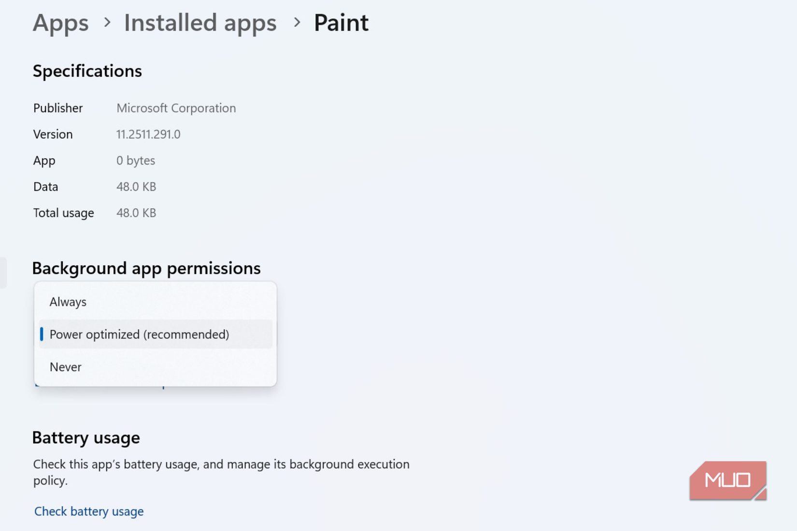Click the chevron before Paint
The image size is (797, 531).
(297, 23)
